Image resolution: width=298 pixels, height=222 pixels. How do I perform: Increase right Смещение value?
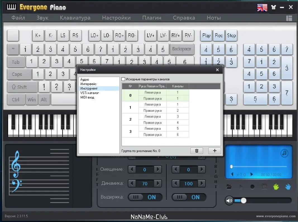click(x=201, y=169)
